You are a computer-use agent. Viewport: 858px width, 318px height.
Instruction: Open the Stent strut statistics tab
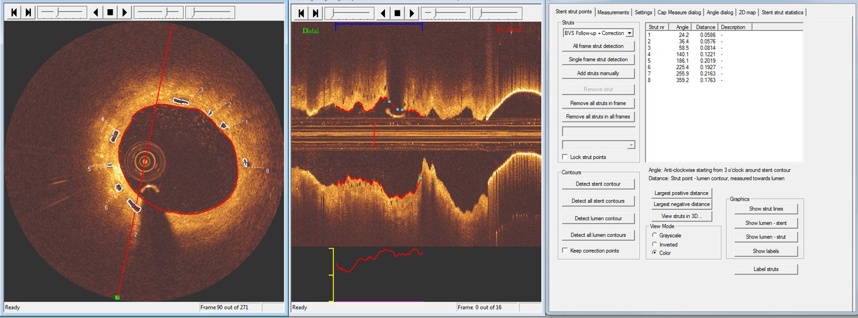[x=781, y=12]
